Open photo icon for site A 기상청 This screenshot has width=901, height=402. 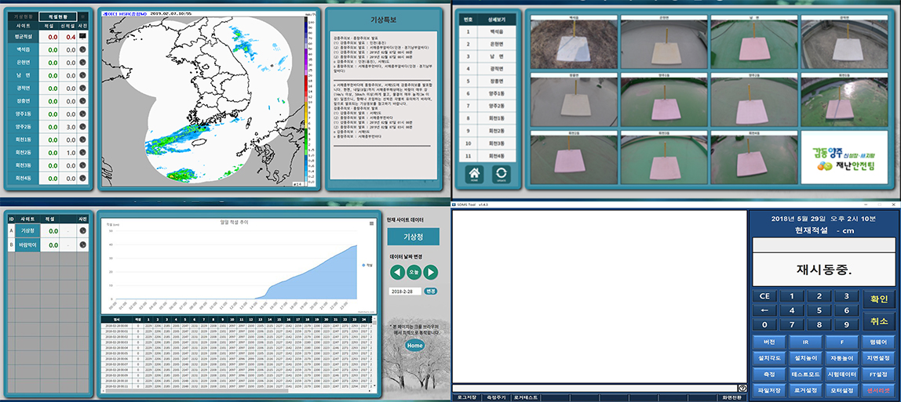(x=82, y=230)
